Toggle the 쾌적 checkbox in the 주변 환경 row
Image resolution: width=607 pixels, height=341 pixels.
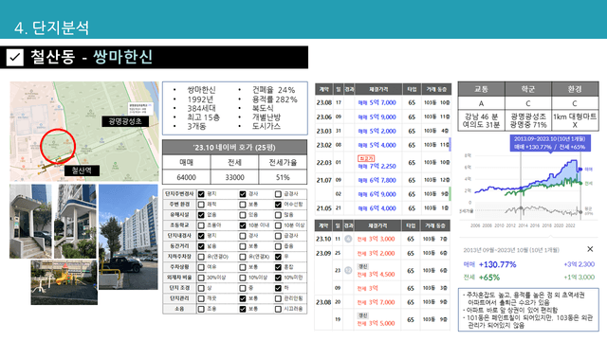click(201, 205)
